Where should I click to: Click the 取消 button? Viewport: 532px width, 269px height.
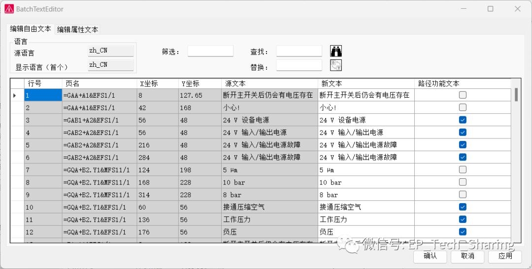(x=467, y=256)
